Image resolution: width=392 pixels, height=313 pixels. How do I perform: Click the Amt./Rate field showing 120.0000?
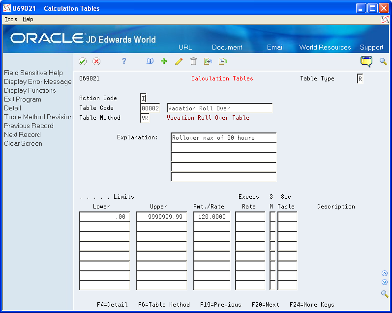point(212,217)
